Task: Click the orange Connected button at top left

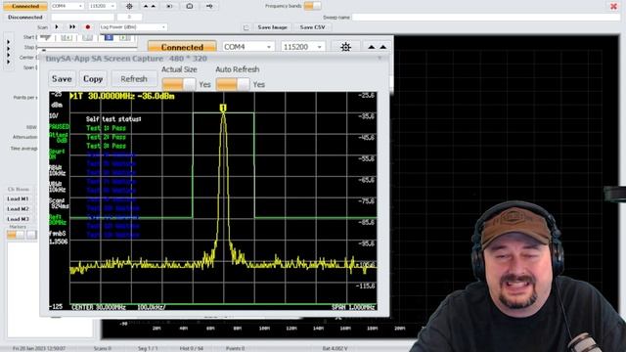Action: coord(25,7)
